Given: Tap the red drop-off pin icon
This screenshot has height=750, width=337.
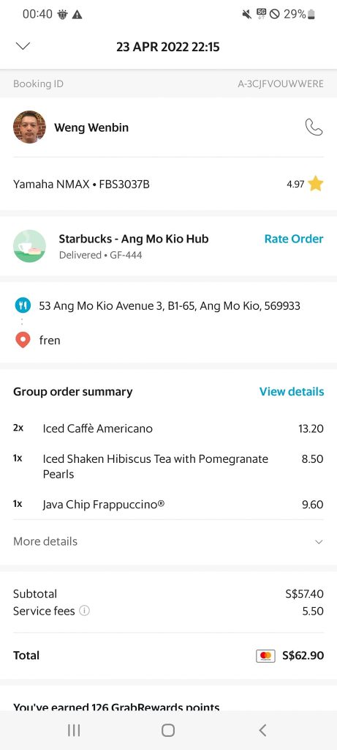Looking at the screenshot, I should coord(23,340).
